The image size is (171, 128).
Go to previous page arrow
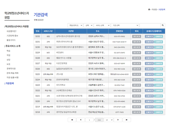[x=81, y=120]
